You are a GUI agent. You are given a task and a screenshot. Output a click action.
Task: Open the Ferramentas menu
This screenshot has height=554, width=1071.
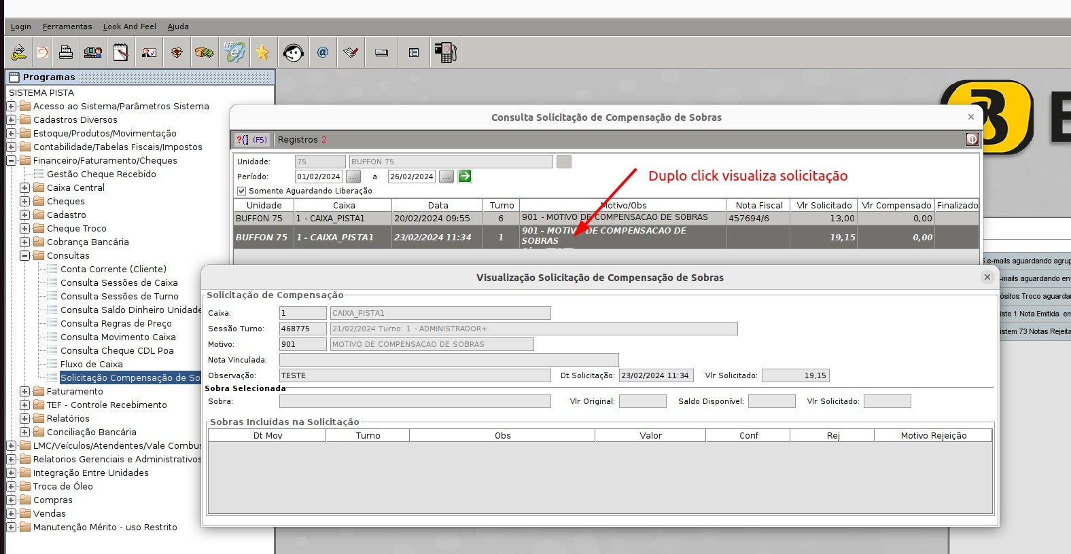click(x=67, y=26)
